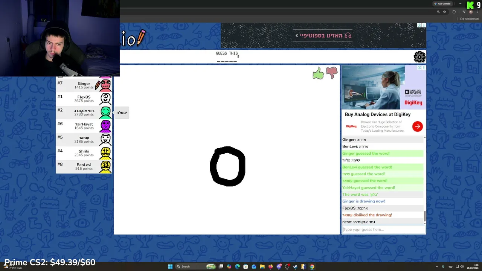Click 'Ginger guessed the word!' message
482x271 pixels.
(366, 154)
